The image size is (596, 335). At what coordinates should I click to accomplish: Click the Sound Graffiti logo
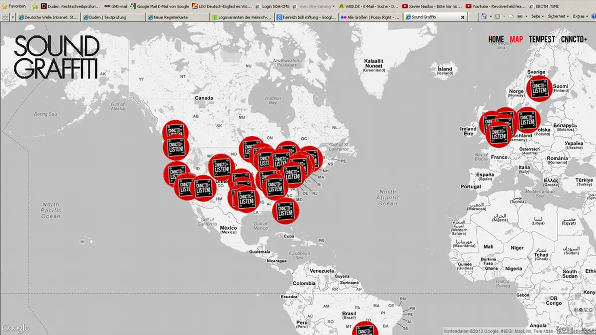(x=56, y=57)
